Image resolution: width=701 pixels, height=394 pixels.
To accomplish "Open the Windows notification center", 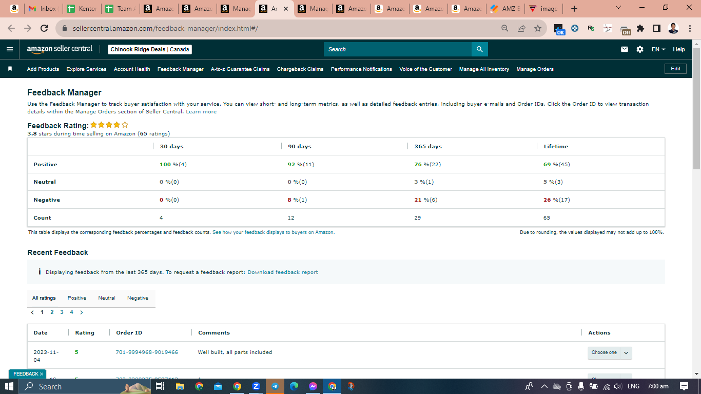I will pos(684,386).
